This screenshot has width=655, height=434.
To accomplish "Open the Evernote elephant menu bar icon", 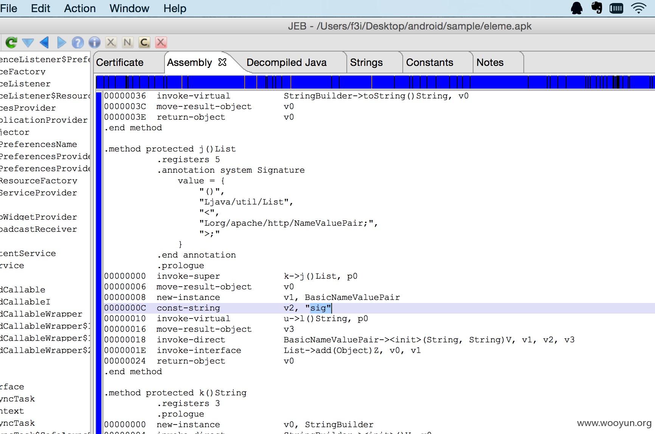I will [597, 8].
